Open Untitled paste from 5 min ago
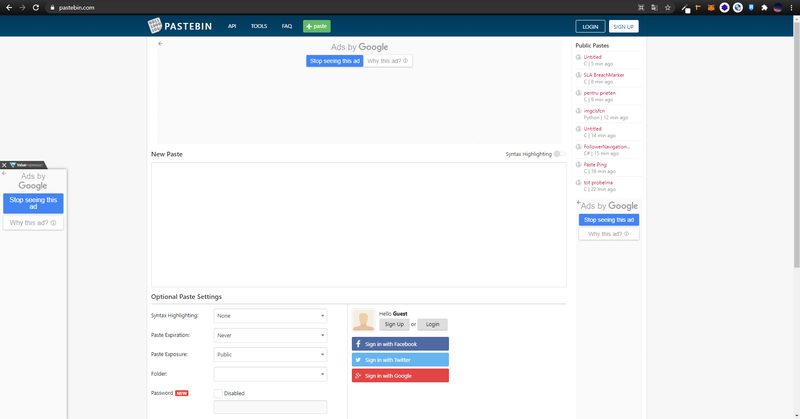 tap(592, 57)
